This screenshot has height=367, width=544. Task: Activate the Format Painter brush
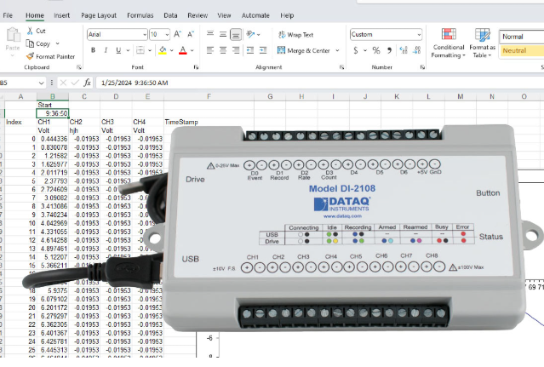click(30, 56)
